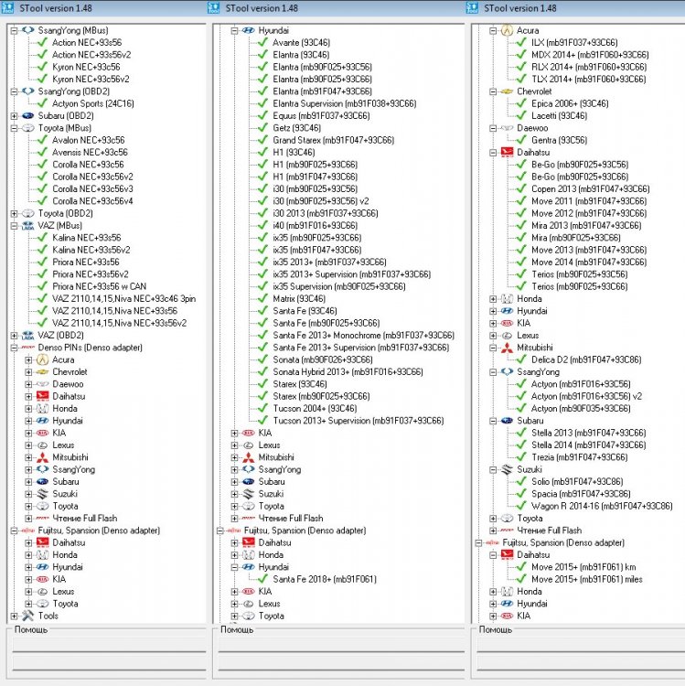
Task: Select Santa Fe 2013+ Monochrome entry
Action: tap(363, 336)
